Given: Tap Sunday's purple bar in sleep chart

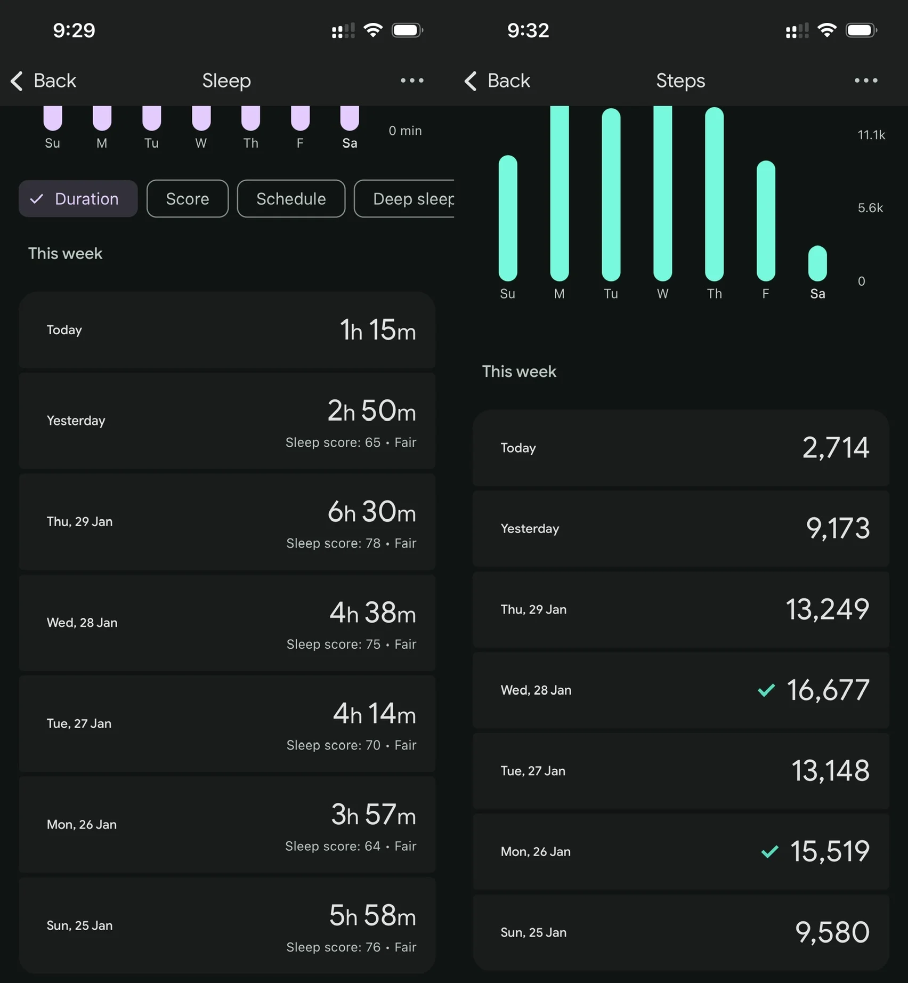Looking at the screenshot, I should pos(53,118).
